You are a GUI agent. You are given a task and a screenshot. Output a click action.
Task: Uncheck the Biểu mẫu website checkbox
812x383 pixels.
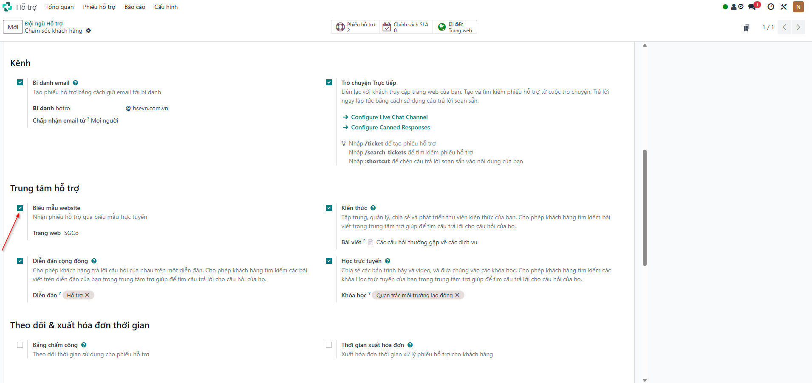[x=20, y=208]
